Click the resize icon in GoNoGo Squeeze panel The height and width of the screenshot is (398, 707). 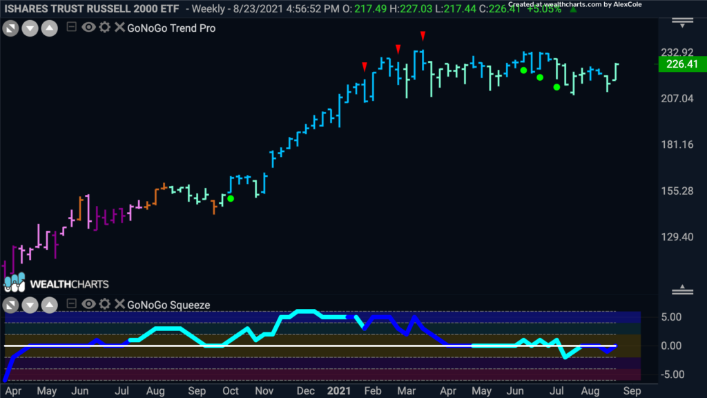(x=11, y=305)
